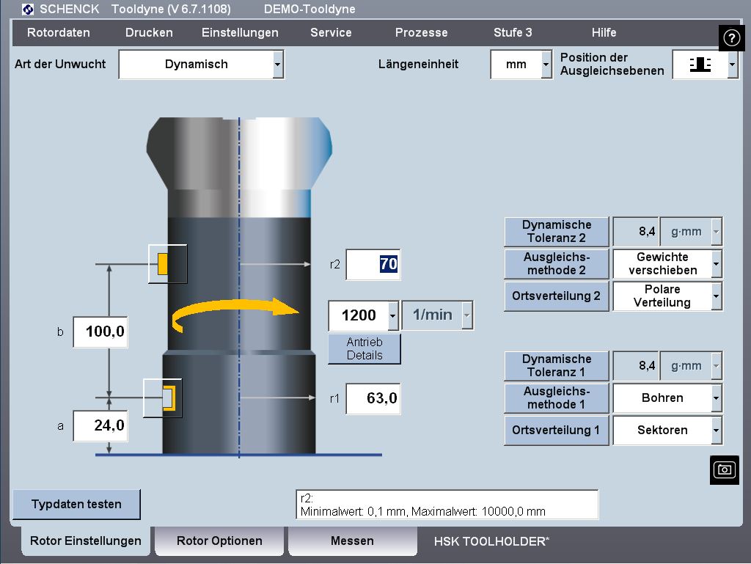The height and width of the screenshot is (564, 751).
Task: Open the Hilfe menu
Action: 604,32
